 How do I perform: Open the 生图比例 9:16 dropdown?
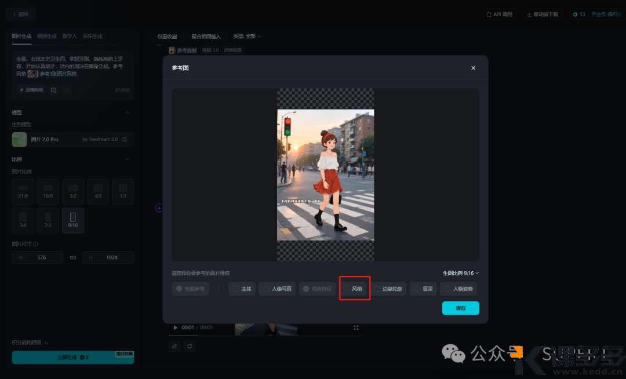(x=461, y=273)
